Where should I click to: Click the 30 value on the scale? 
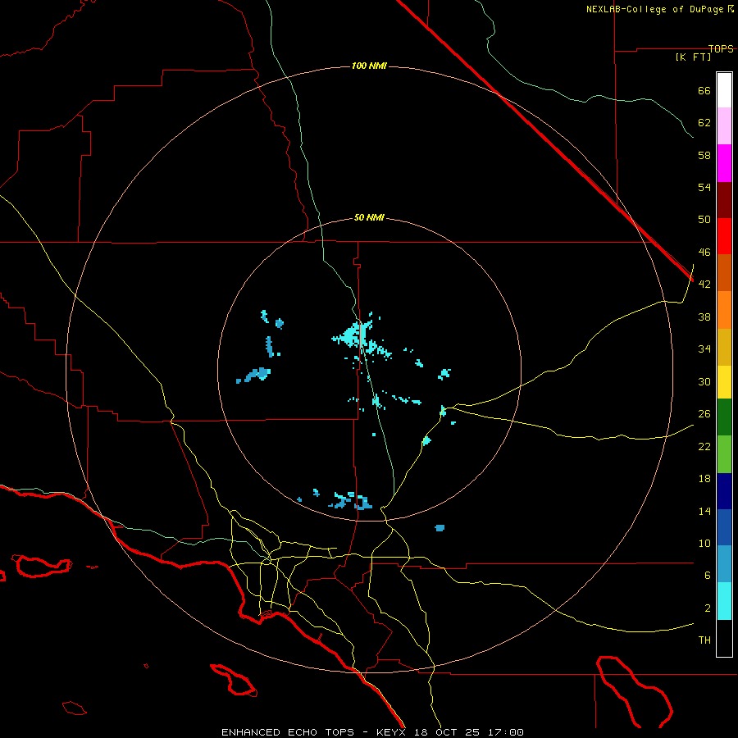pos(704,381)
